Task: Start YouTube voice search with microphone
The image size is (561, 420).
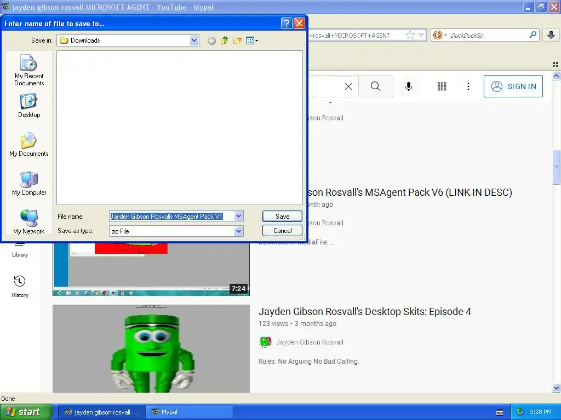Action: click(409, 86)
